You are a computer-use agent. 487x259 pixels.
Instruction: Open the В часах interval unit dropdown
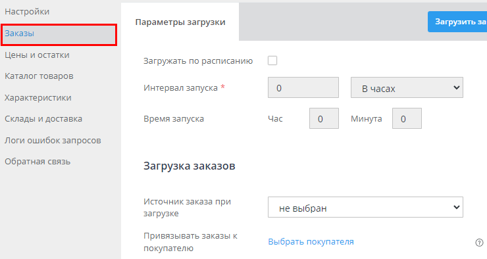click(407, 88)
